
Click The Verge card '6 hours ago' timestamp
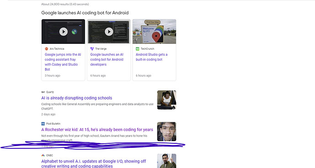[98, 76]
